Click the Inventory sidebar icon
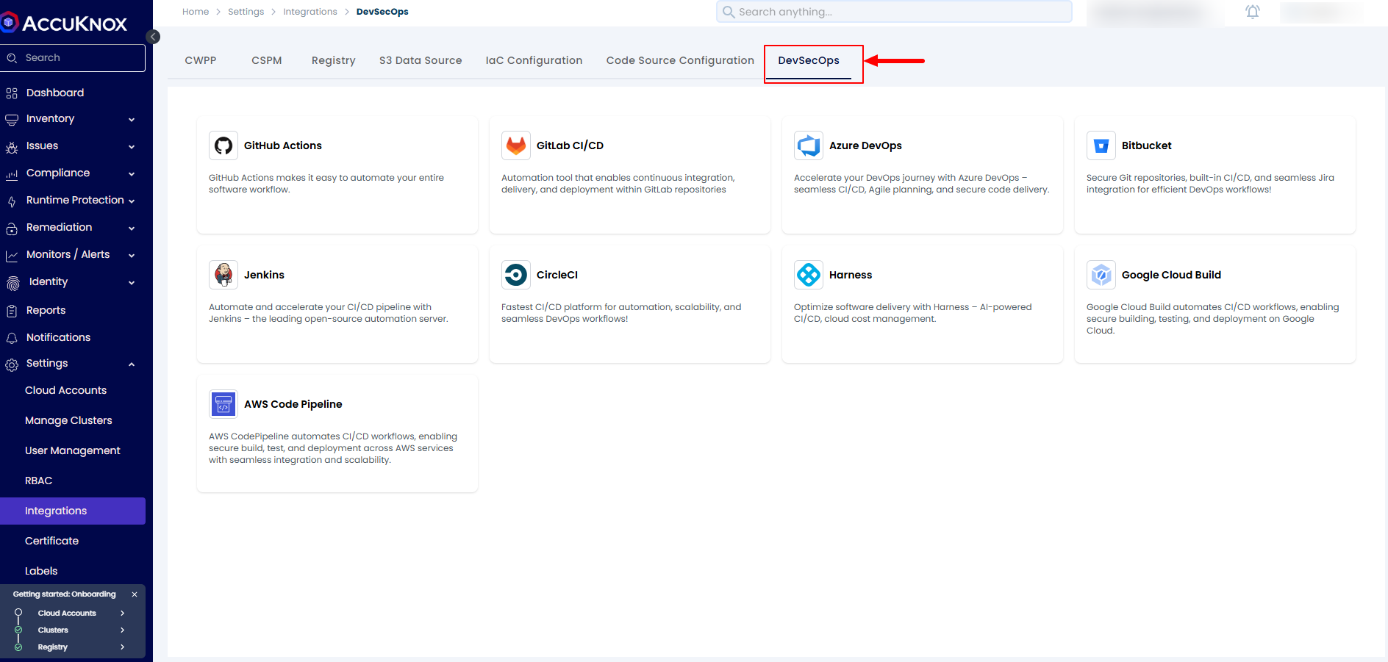This screenshot has height=662, width=1388. pos(12,119)
